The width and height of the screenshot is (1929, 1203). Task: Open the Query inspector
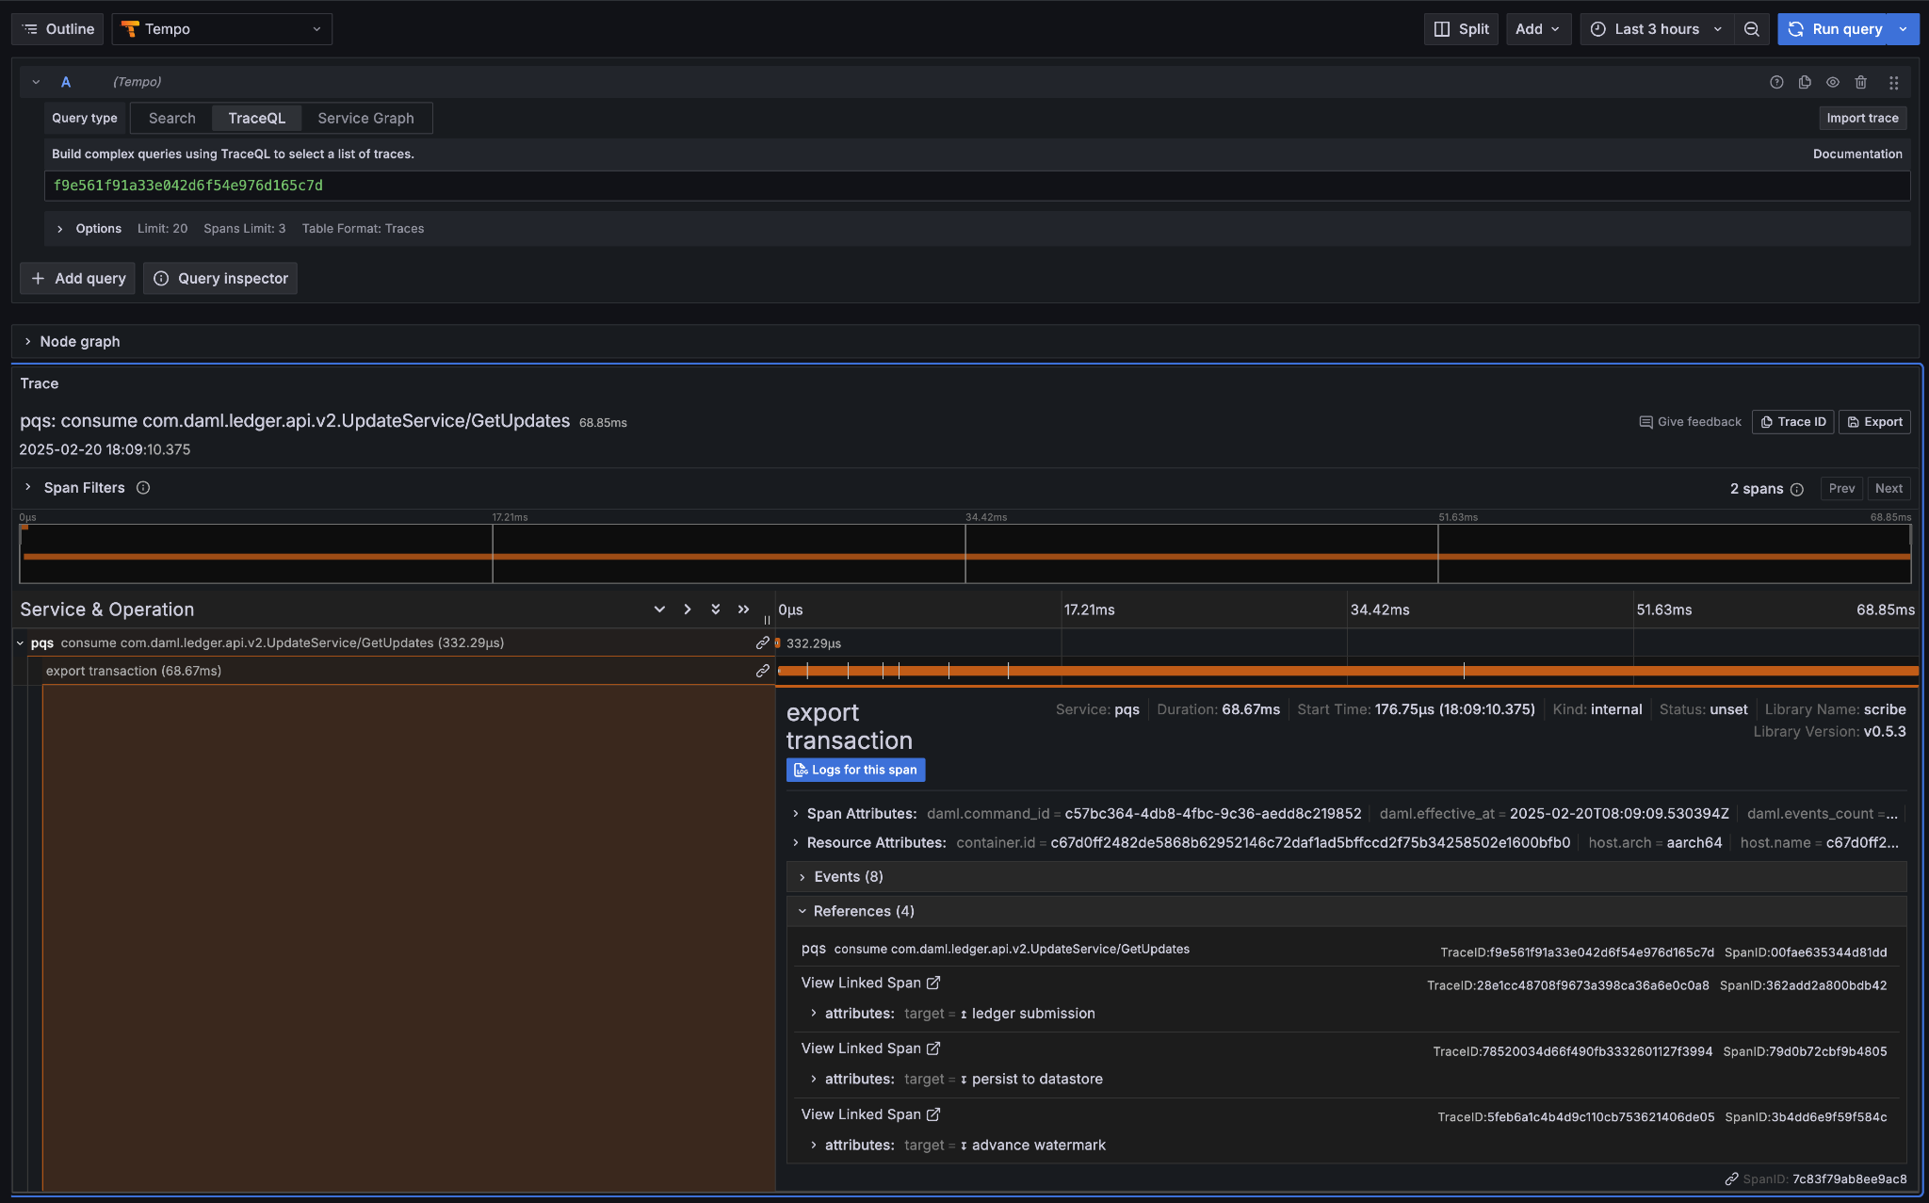(x=219, y=278)
